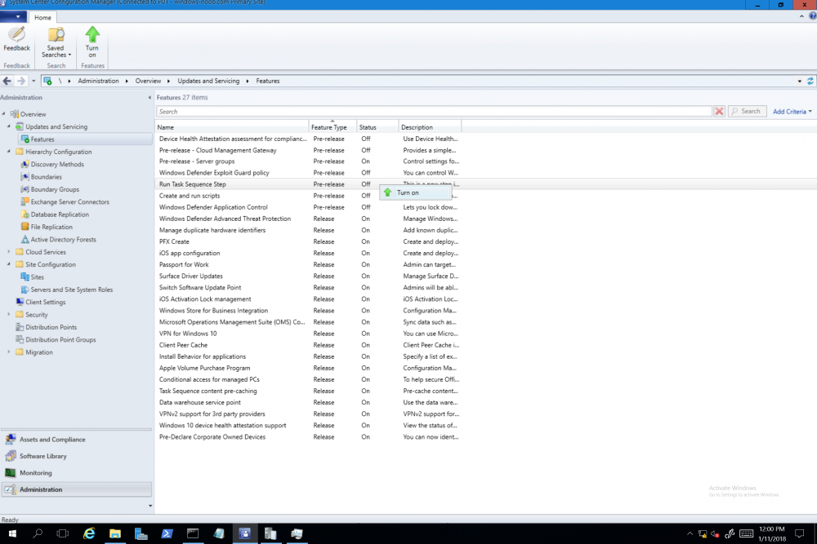817x544 pixels.
Task: Expand the Cloud Services tree node
Action: tap(9, 252)
